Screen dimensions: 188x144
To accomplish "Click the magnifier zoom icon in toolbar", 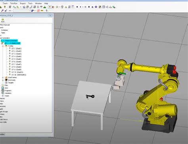I will [24, 7].
